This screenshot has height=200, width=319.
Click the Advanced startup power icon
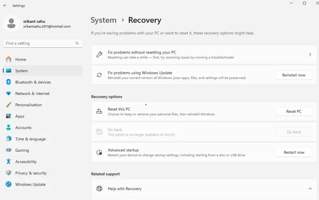99,152
